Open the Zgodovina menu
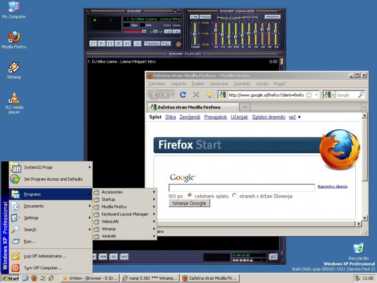 pyautogui.click(x=219, y=84)
